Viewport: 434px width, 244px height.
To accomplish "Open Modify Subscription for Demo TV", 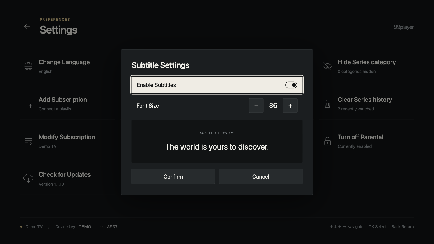I will pos(67,141).
